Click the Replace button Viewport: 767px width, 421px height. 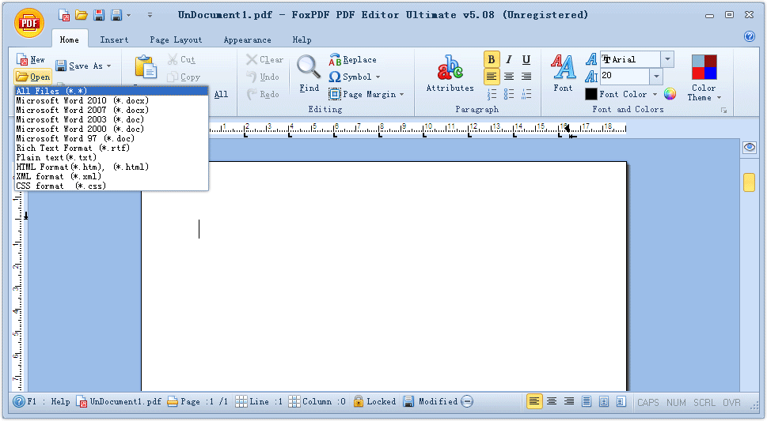353,59
